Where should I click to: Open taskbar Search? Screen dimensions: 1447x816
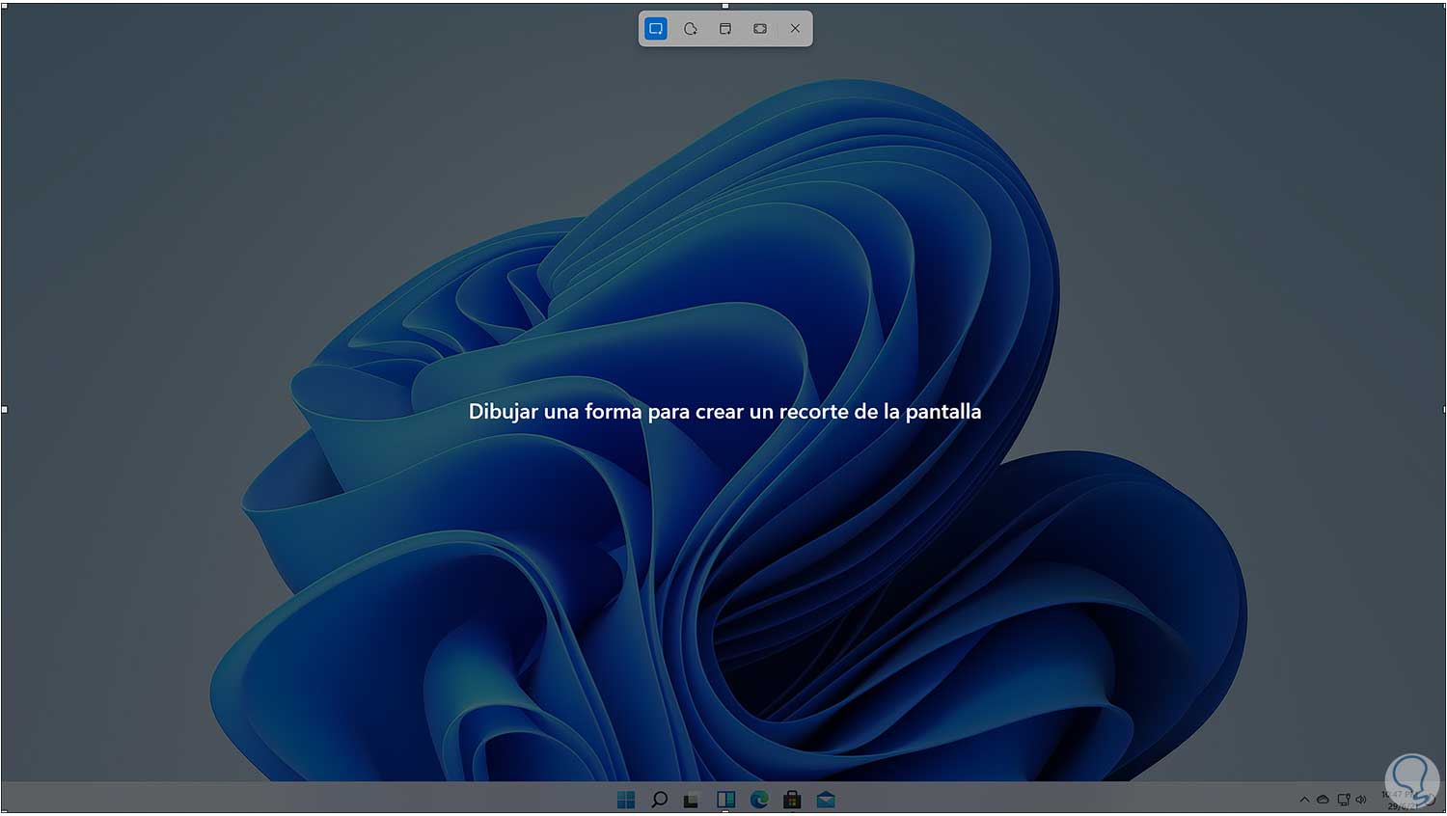pyautogui.click(x=660, y=800)
